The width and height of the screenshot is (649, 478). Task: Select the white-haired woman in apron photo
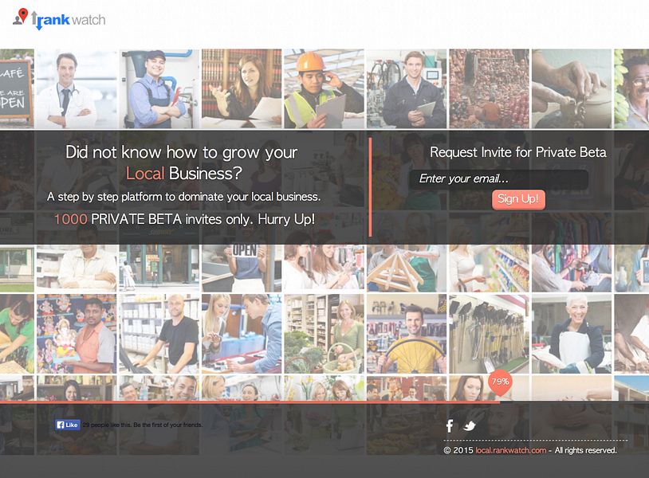[x=572, y=334]
